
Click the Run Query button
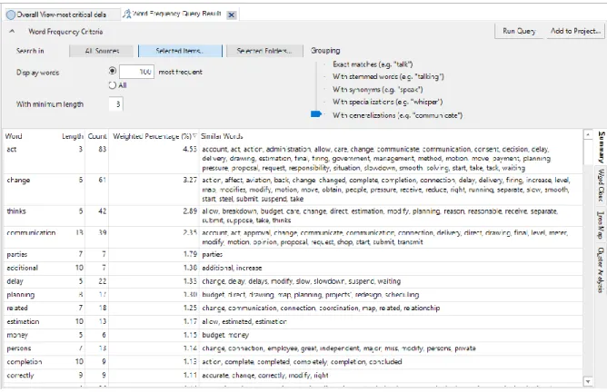(519, 31)
